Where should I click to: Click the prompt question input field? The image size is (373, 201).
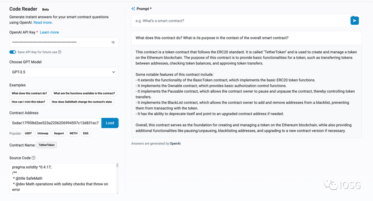(240, 21)
